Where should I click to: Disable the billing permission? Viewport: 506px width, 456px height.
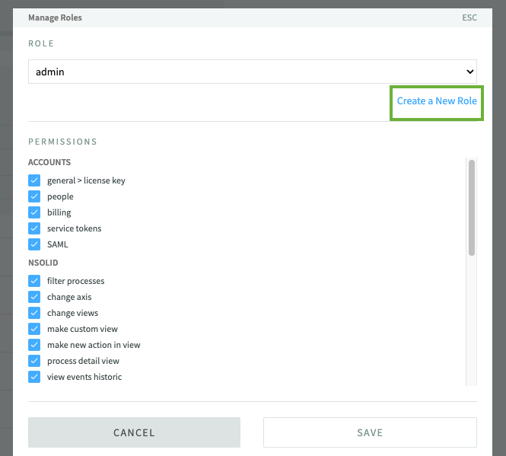tap(34, 212)
